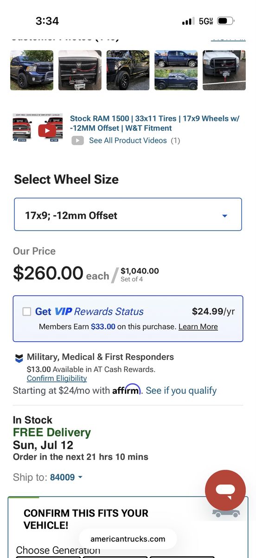Tap the americantrucks.com address pill

pyautogui.click(x=128, y=539)
